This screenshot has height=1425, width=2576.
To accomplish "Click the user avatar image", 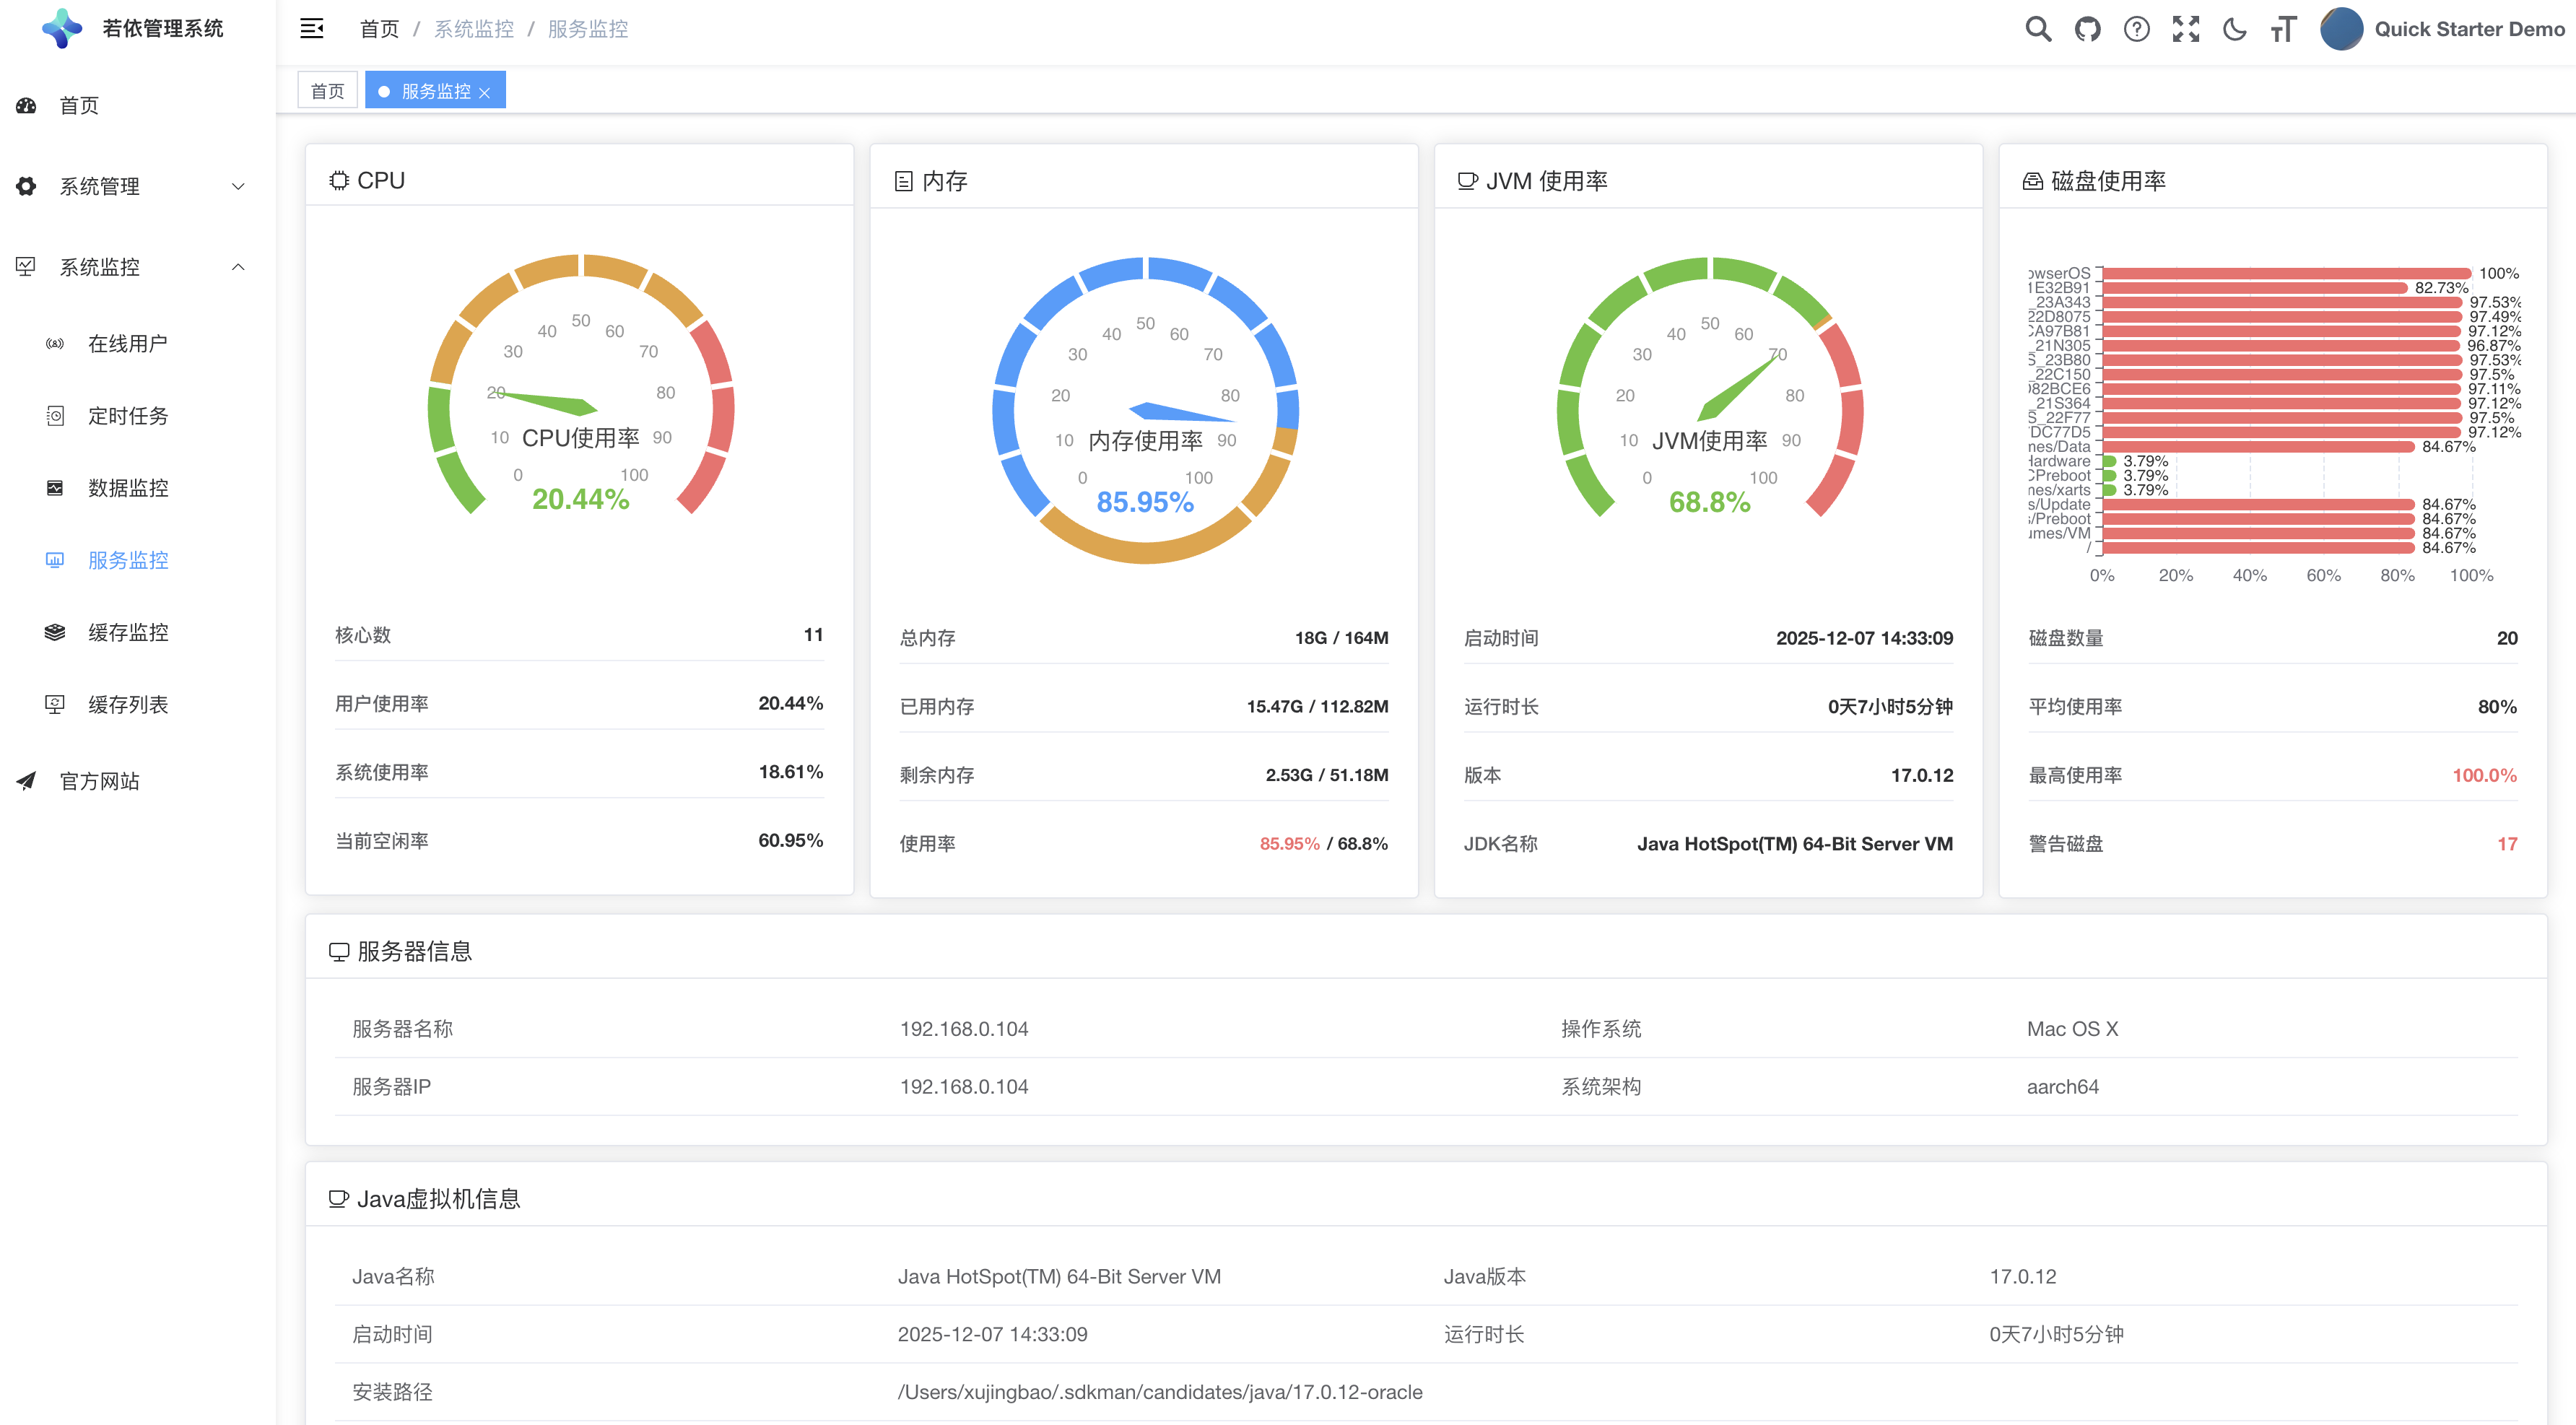I will (x=2341, y=29).
